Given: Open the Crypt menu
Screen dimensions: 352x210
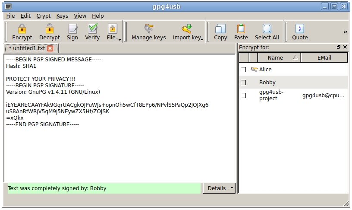Looking at the screenshot, I should point(43,16).
